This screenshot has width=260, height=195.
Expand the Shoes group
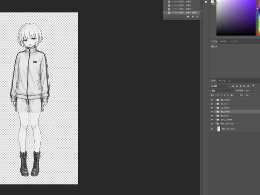coord(215,116)
